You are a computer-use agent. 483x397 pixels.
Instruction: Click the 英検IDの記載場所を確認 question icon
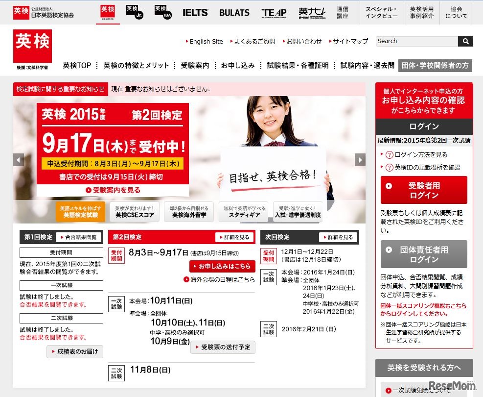390,168
